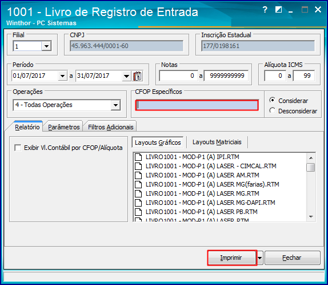Click file icon of LIVRO1001 MOD-P1 (A) IPI.RTM
Image resolution: width=328 pixels, height=285 pixels.
coord(138,157)
